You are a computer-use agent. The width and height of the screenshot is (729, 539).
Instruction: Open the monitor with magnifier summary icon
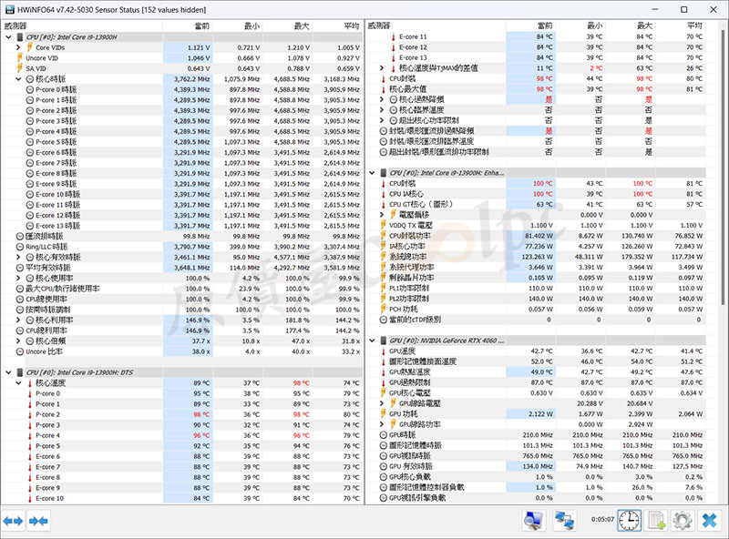(x=535, y=521)
